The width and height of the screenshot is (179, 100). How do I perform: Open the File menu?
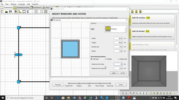pos(2,4)
